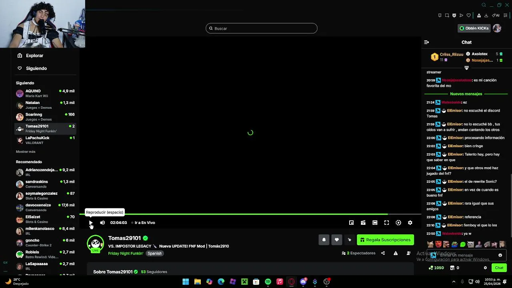Jump to Nuevos mensajes in chat

466,94
